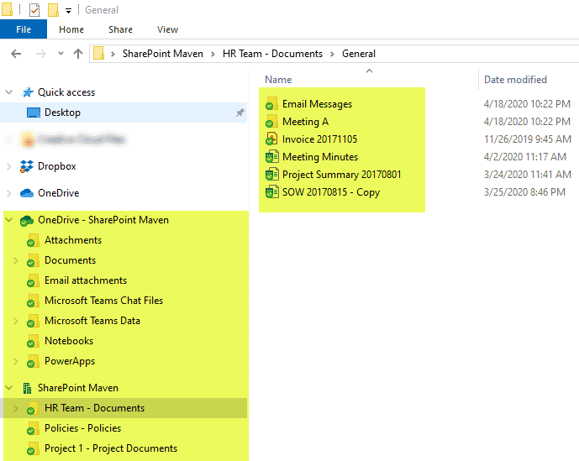The image size is (579, 461).
Task: Click the Invoice 20171105 file name
Action: (320, 139)
